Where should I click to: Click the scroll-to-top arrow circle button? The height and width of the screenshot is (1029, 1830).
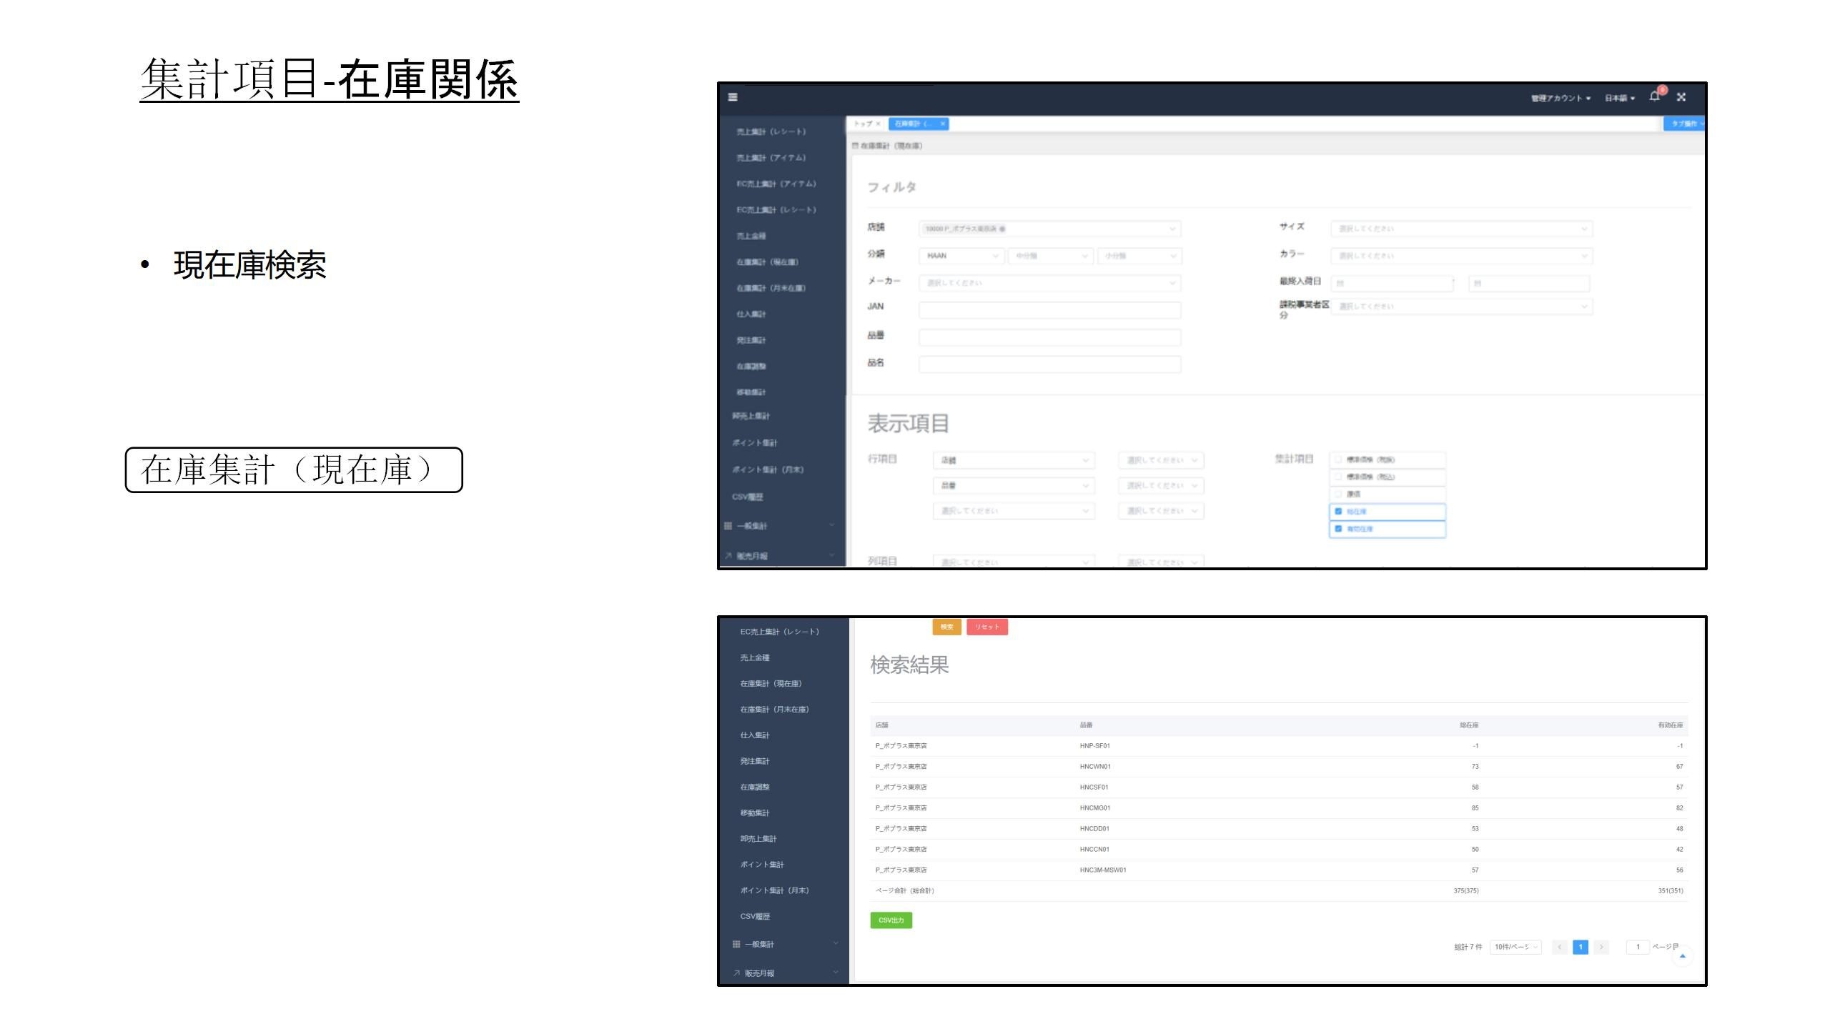pos(1682,956)
